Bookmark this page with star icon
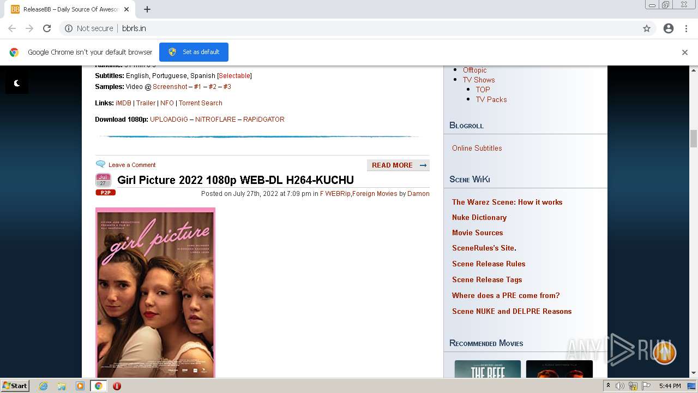Viewport: 698px width, 393px height. [647, 28]
